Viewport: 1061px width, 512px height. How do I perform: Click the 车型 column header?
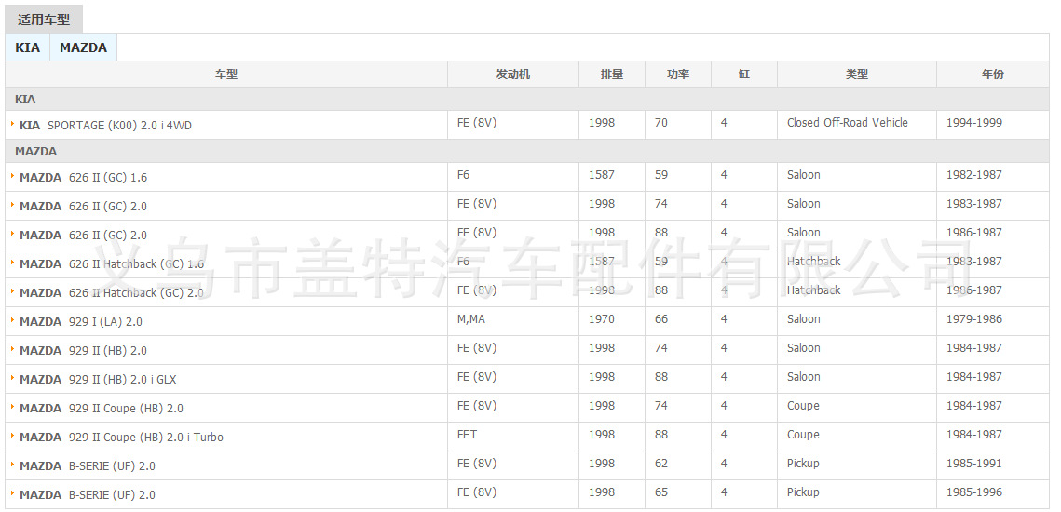(226, 74)
